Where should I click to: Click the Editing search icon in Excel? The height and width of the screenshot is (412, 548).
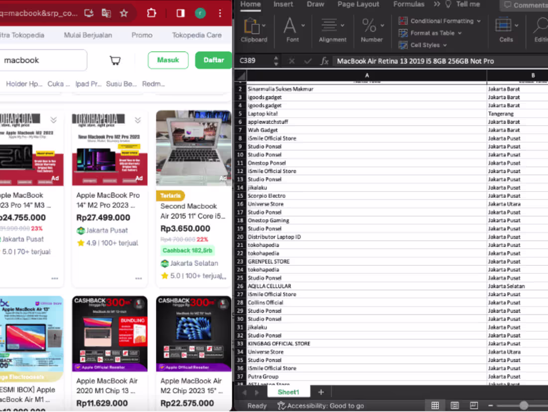point(542,25)
